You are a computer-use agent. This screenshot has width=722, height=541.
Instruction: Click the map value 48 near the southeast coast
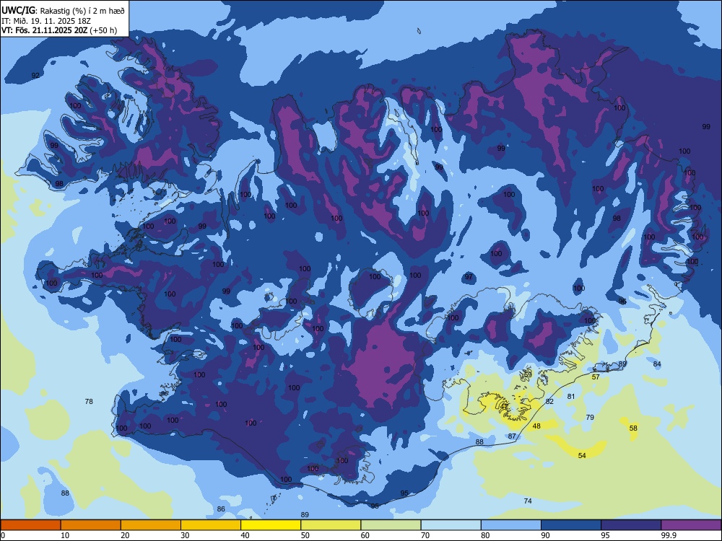[x=536, y=426]
